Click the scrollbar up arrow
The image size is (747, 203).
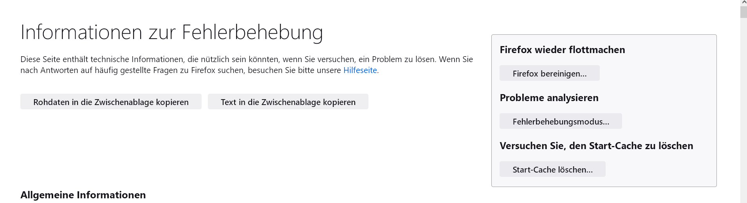tap(743, 2)
